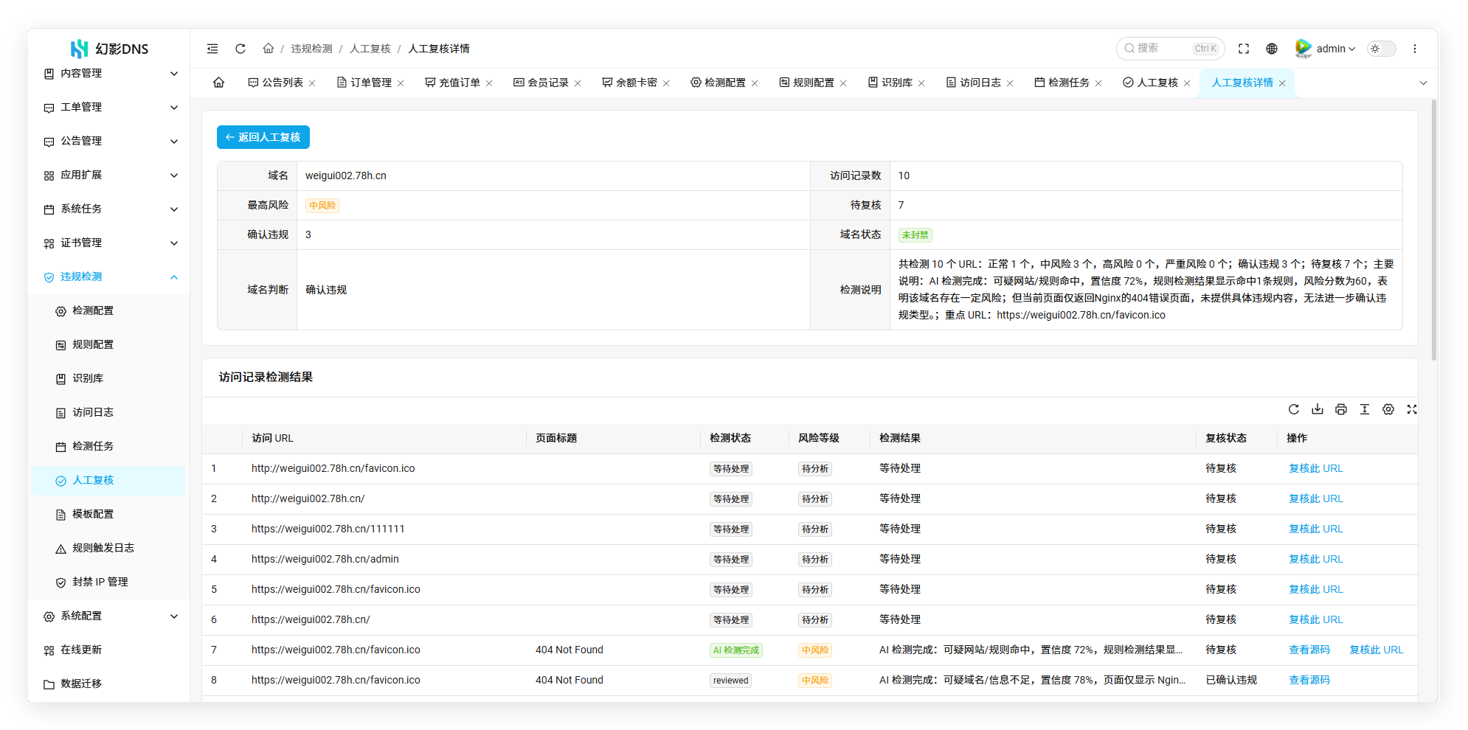This screenshot has width=1468, height=730.
Task: Open 检测配置 in sidebar
Action: tap(109, 310)
